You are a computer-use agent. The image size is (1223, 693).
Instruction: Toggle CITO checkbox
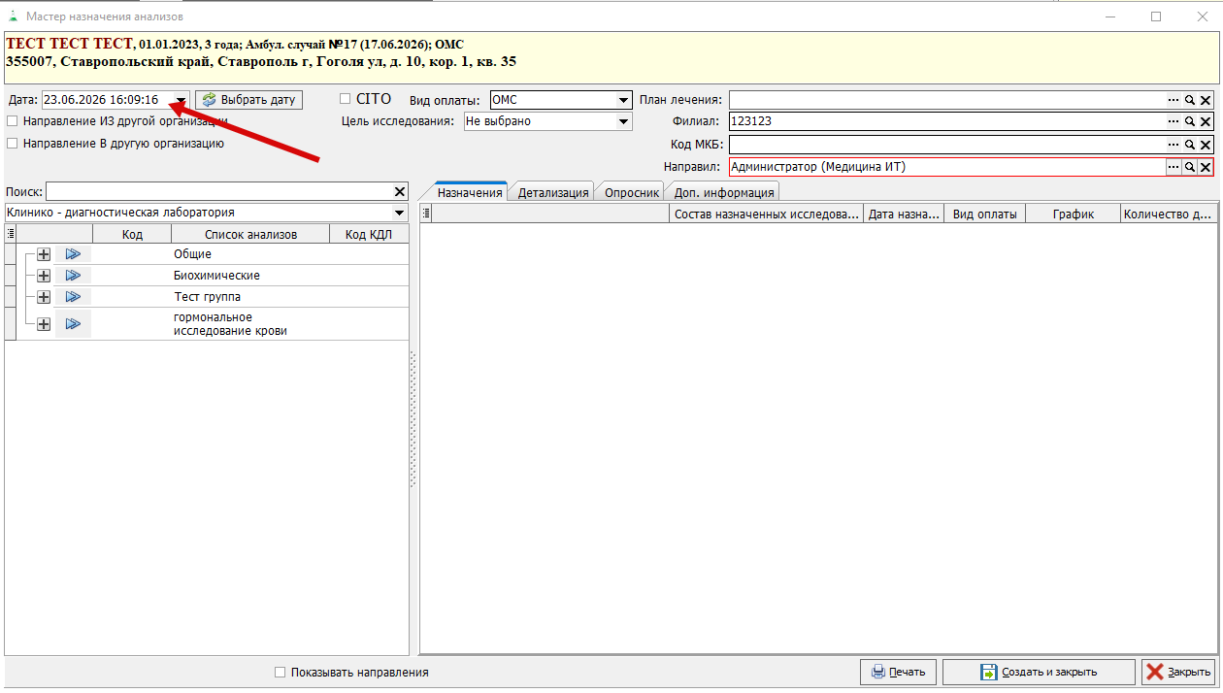pyautogui.click(x=345, y=99)
